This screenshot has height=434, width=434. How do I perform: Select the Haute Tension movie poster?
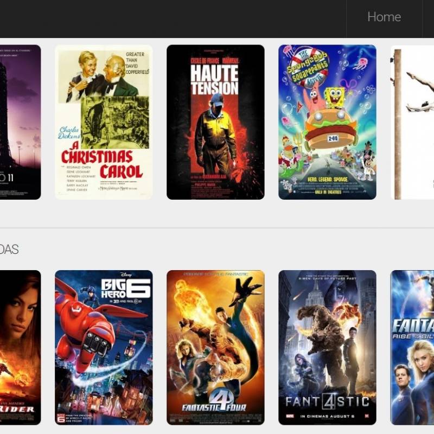215,122
